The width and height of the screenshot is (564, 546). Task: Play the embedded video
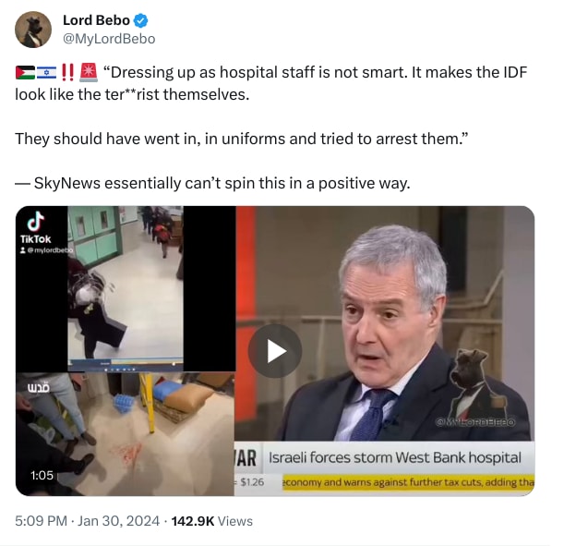click(x=275, y=351)
